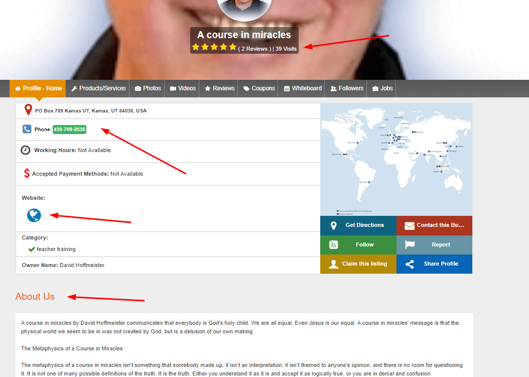
Task: Switch to the Photos tab
Action: coord(147,88)
